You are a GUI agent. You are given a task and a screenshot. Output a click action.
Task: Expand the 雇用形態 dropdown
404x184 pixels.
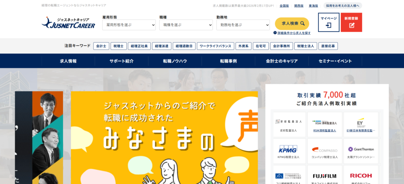pos(129,25)
